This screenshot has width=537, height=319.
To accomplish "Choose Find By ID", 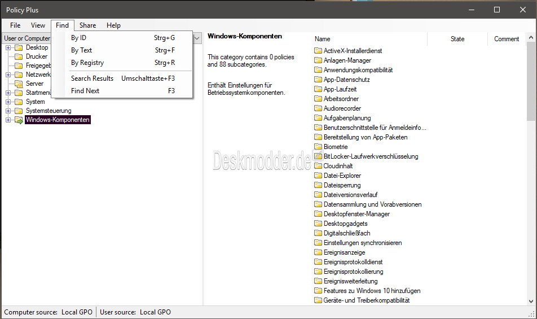I will point(124,38).
